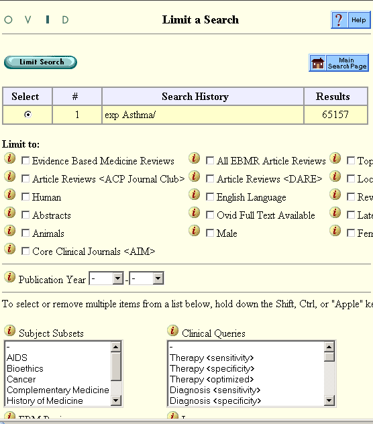The image size is (373, 424).
Task: Click up arrow of Clinical Queries scrollbar
Action: tap(329, 347)
